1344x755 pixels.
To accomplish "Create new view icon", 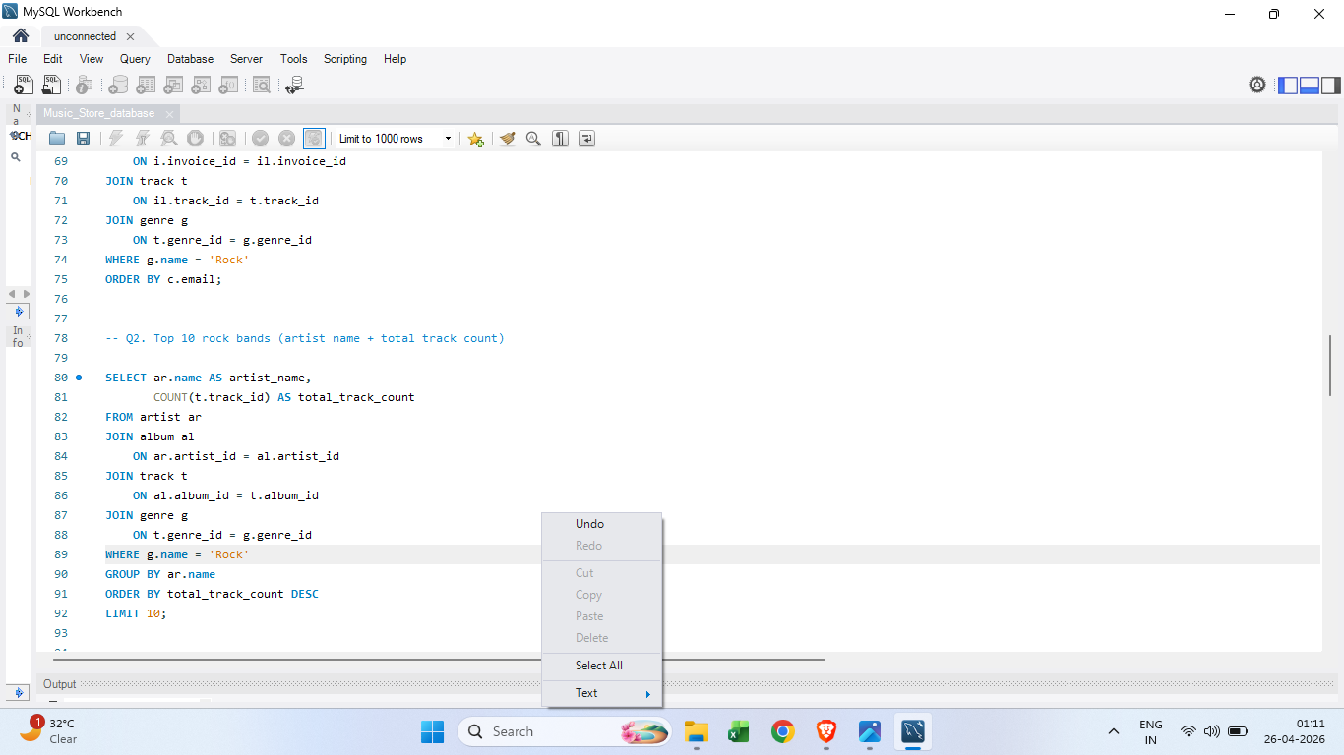I will pyautogui.click(x=173, y=86).
